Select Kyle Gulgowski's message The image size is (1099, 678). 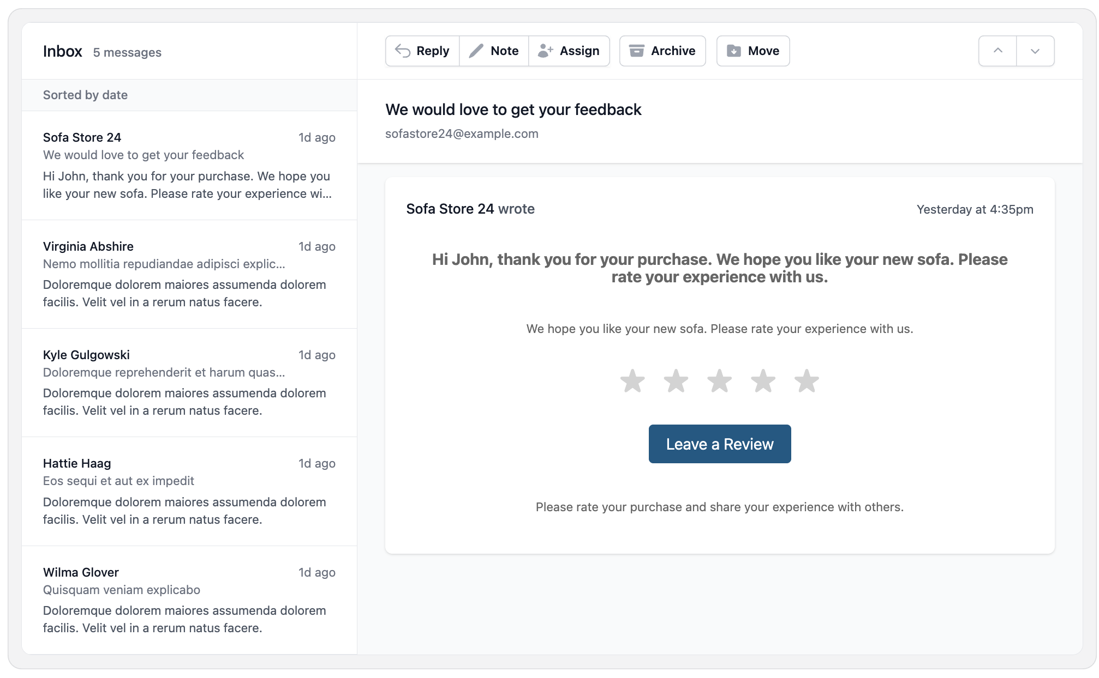[189, 382]
